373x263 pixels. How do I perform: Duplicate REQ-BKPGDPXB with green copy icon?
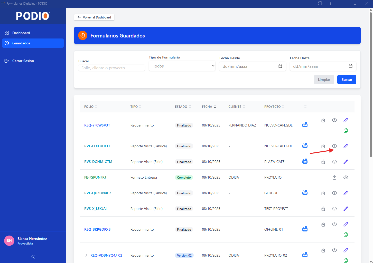coord(346,235)
